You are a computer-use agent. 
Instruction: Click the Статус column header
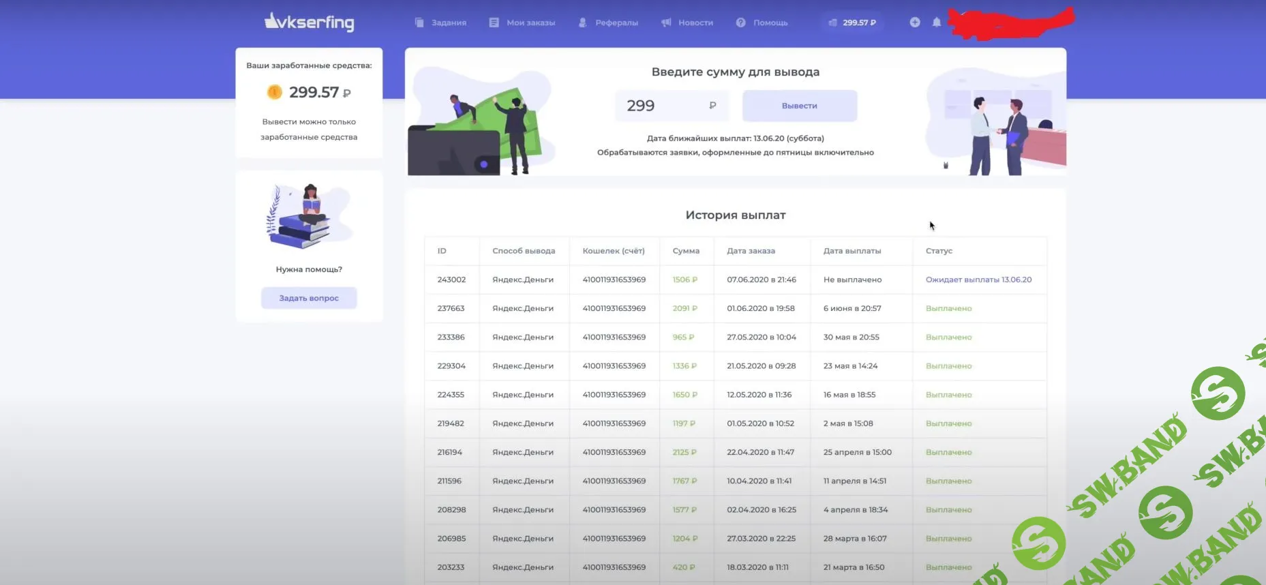(939, 251)
